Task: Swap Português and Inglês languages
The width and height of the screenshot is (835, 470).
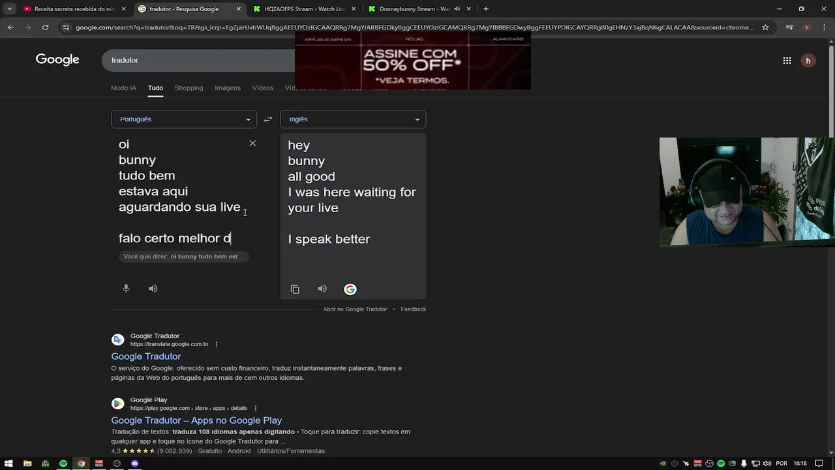Action: point(268,119)
